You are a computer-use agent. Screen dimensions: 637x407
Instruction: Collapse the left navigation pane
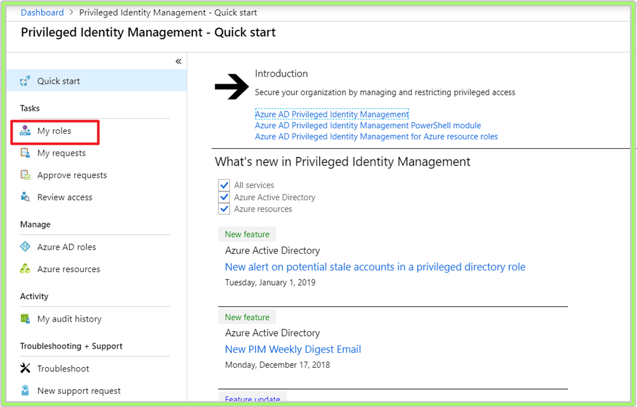pos(178,61)
